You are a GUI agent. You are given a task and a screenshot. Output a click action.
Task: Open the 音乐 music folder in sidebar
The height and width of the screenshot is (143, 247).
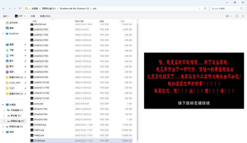point(7,66)
